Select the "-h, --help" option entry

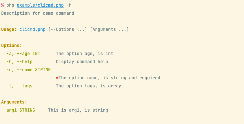tap(19, 62)
